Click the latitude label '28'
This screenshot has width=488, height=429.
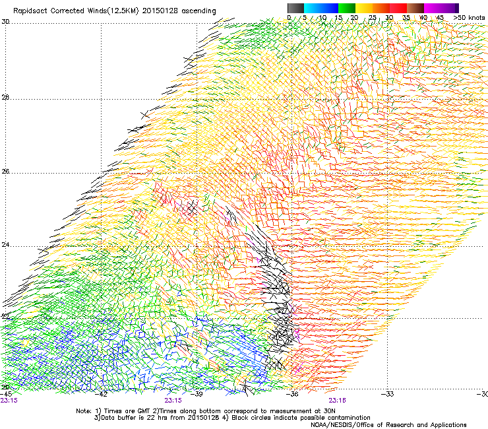[x=5, y=98]
